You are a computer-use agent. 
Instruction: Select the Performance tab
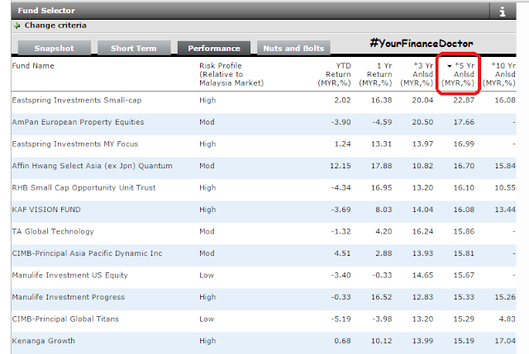click(x=214, y=48)
